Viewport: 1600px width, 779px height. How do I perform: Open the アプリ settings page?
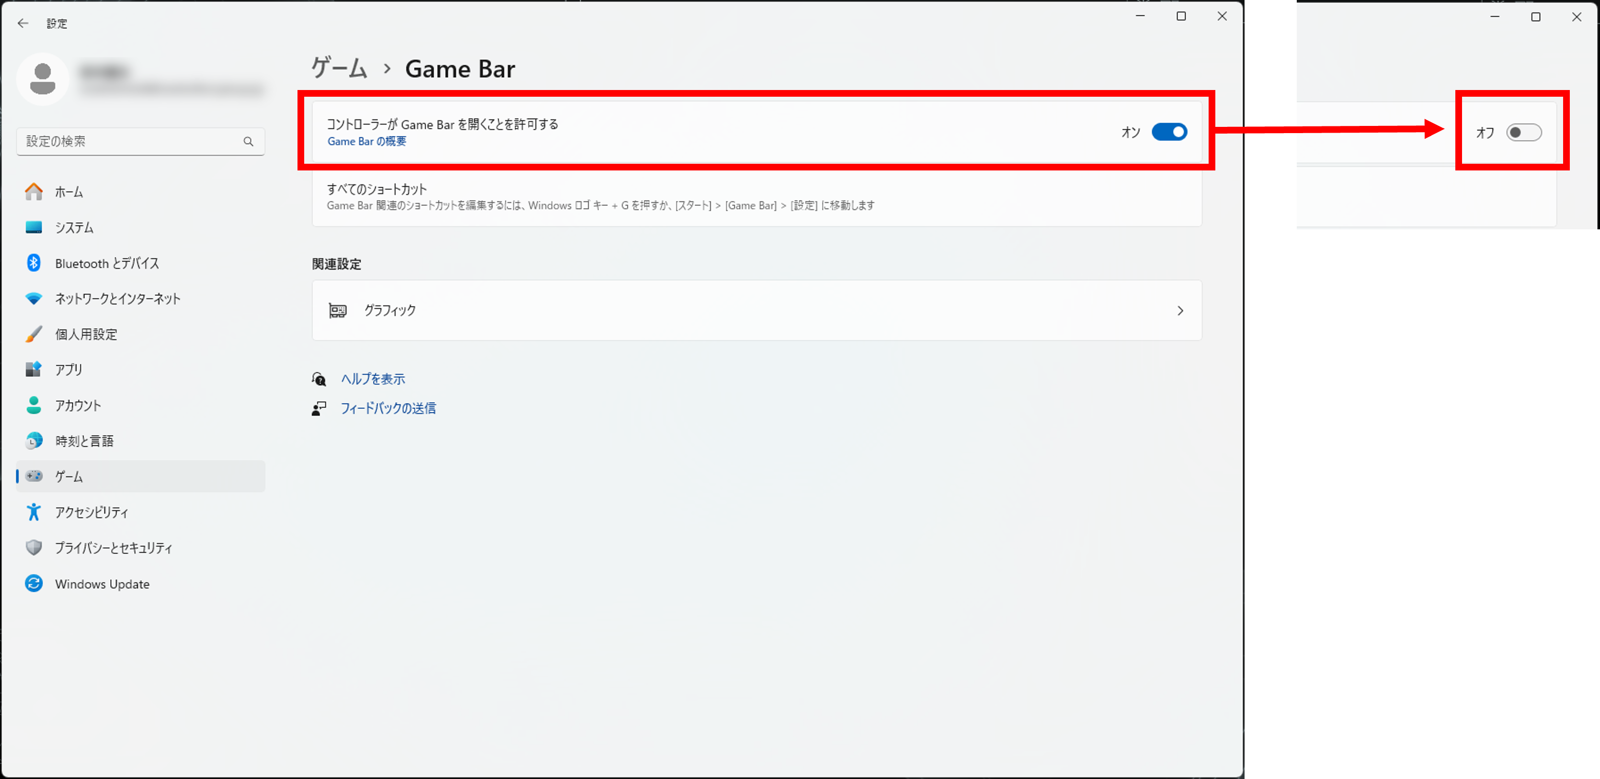click(69, 369)
